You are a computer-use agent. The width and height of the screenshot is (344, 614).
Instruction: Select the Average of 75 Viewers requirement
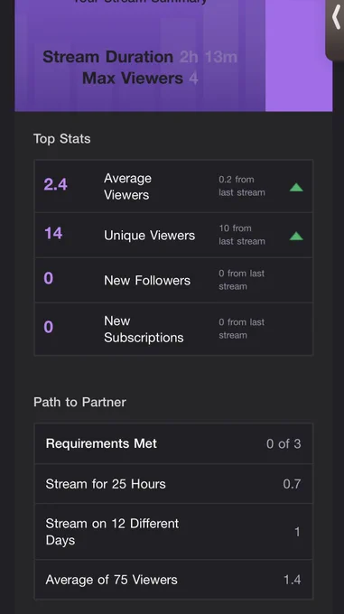tap(173, 580)
